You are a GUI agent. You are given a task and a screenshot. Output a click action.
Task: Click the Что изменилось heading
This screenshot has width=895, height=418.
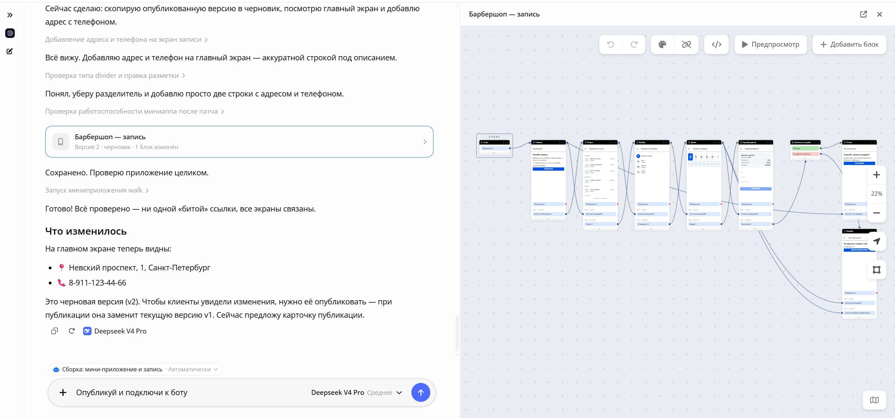click(86, 231)
